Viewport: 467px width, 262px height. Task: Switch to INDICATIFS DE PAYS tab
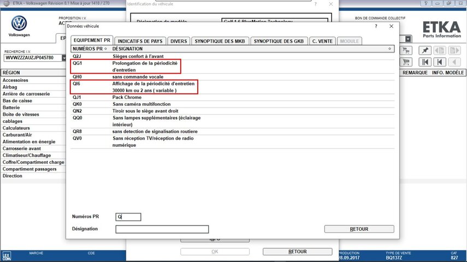click(x=140, y=41)
